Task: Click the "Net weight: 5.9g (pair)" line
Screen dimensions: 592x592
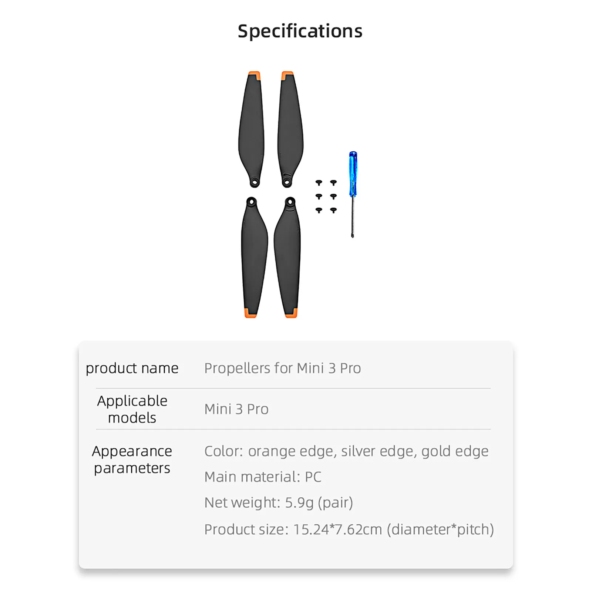Action: click(279, 503)
